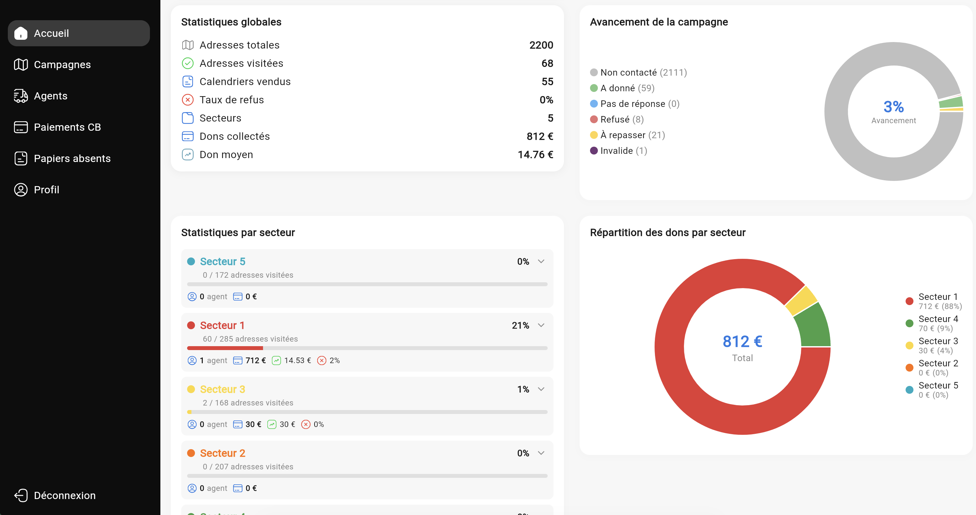Viewport: 976px width, 515px height.
Task: Click the green check icon beside Adresses visitées
Action: (187, 63)
